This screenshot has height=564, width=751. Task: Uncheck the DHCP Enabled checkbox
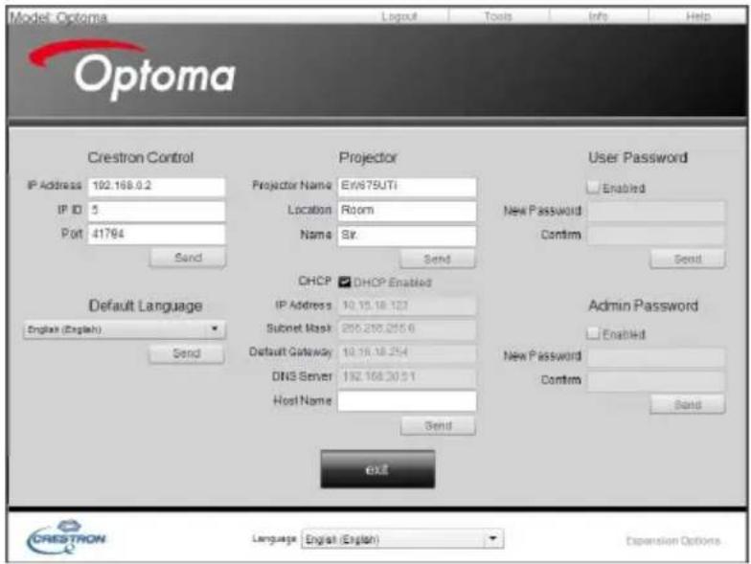click(x=345, y=282)
